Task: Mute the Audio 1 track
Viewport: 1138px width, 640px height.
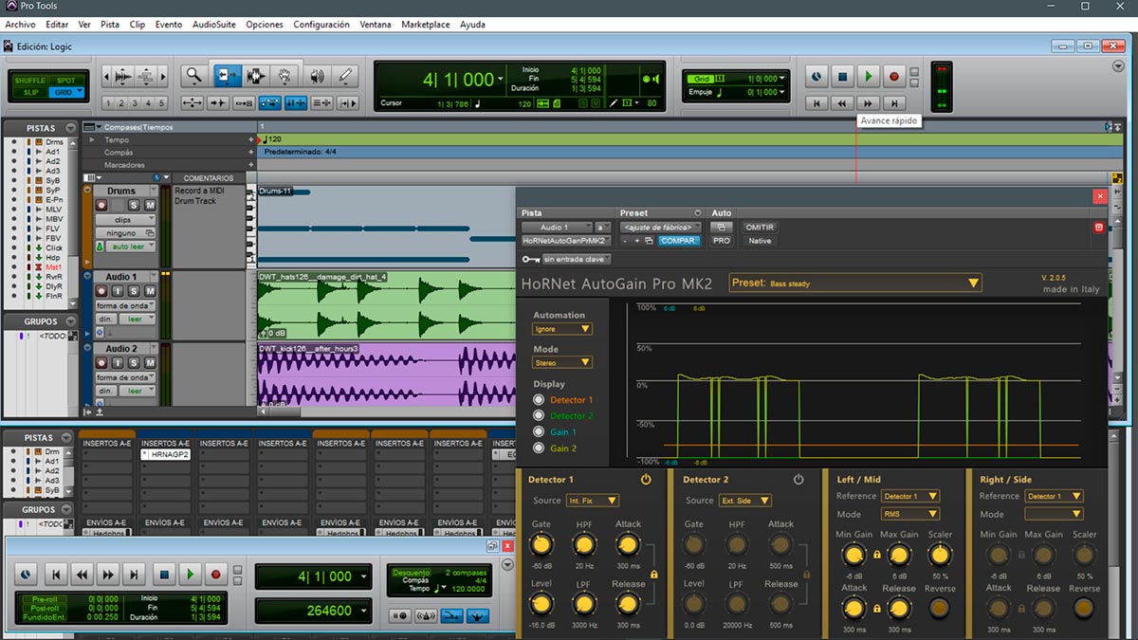Action: (x=149, y=292)
